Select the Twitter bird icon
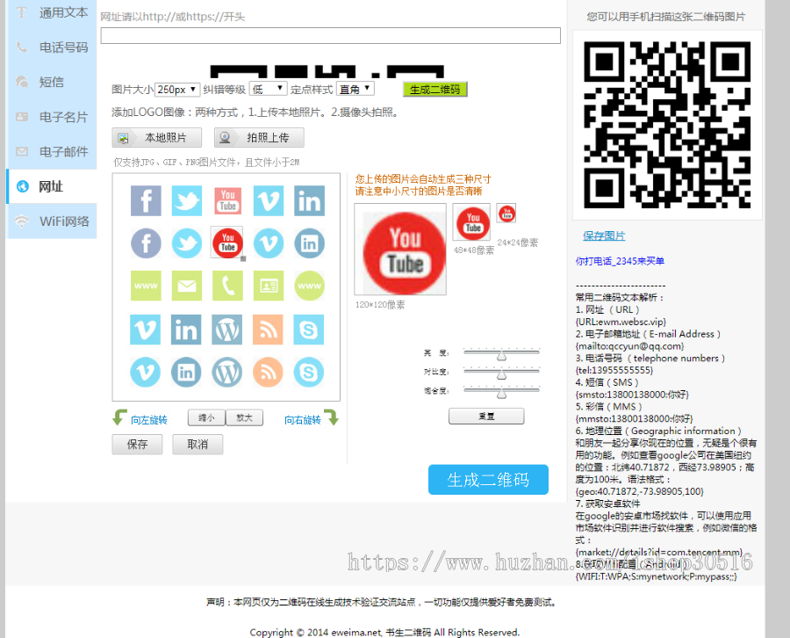Viewport: 790px width, 638px height. [x=186, y=200]
